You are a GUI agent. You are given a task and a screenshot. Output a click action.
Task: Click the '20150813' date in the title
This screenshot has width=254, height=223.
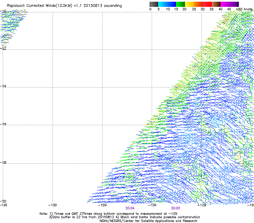point(93,5)
